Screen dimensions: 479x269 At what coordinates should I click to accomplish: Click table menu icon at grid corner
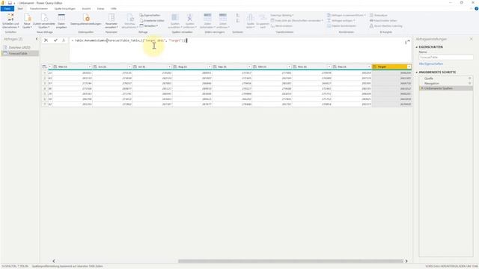[x=45, y=67]
